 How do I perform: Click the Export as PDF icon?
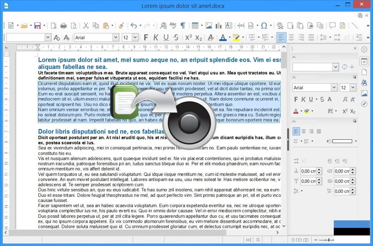53,26
